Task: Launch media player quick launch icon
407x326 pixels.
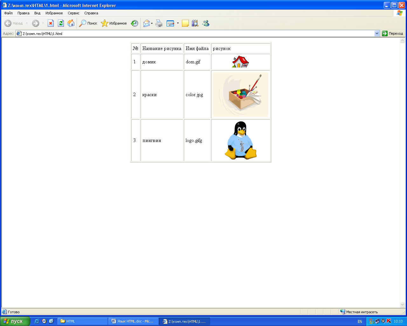Action: click(x=44, y=321)
